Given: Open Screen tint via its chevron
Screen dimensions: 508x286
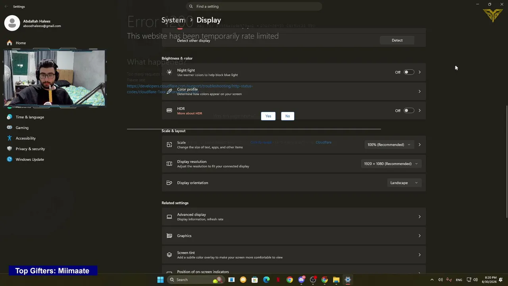Looking at the screenshot, I should pos(419,255).
